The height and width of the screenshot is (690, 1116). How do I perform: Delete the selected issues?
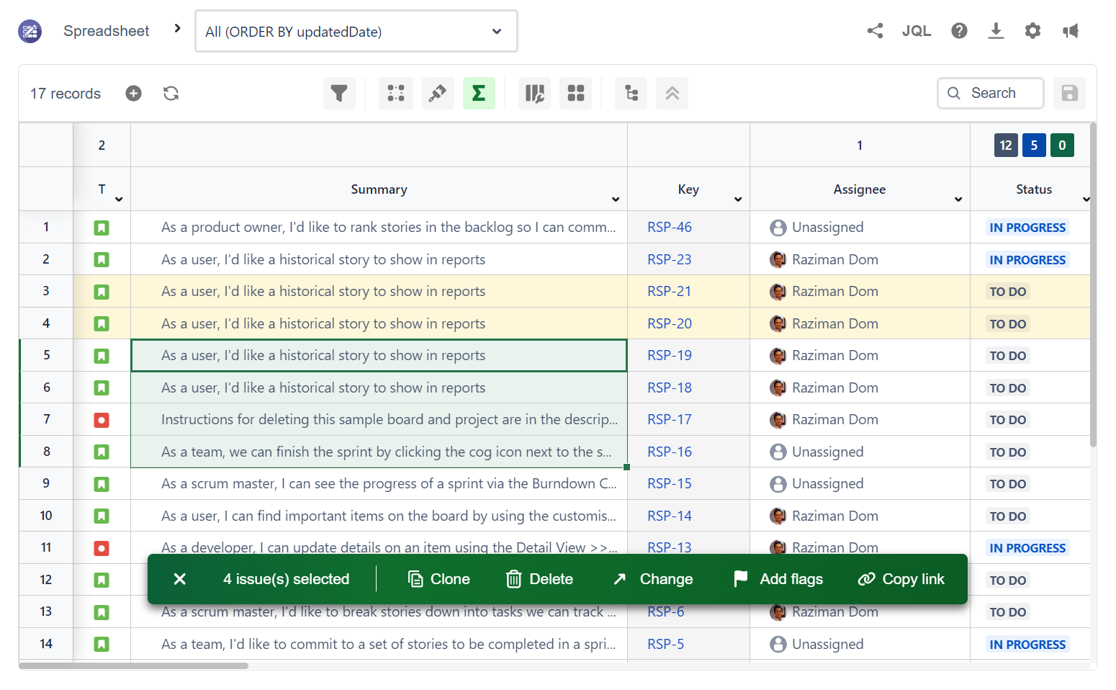pyautogui.click(x=539, y=579)
